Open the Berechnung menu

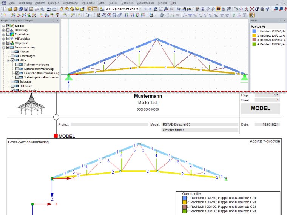coord(70,3)
